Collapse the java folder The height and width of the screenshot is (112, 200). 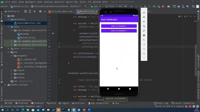point(8,27)
